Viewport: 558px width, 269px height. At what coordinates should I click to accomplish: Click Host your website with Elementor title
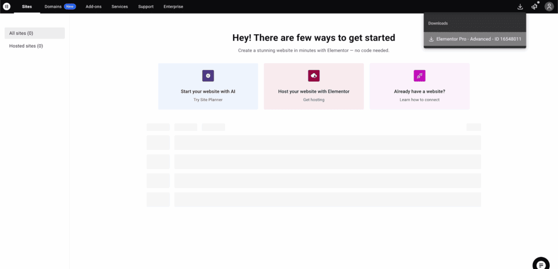click(314, 91)
